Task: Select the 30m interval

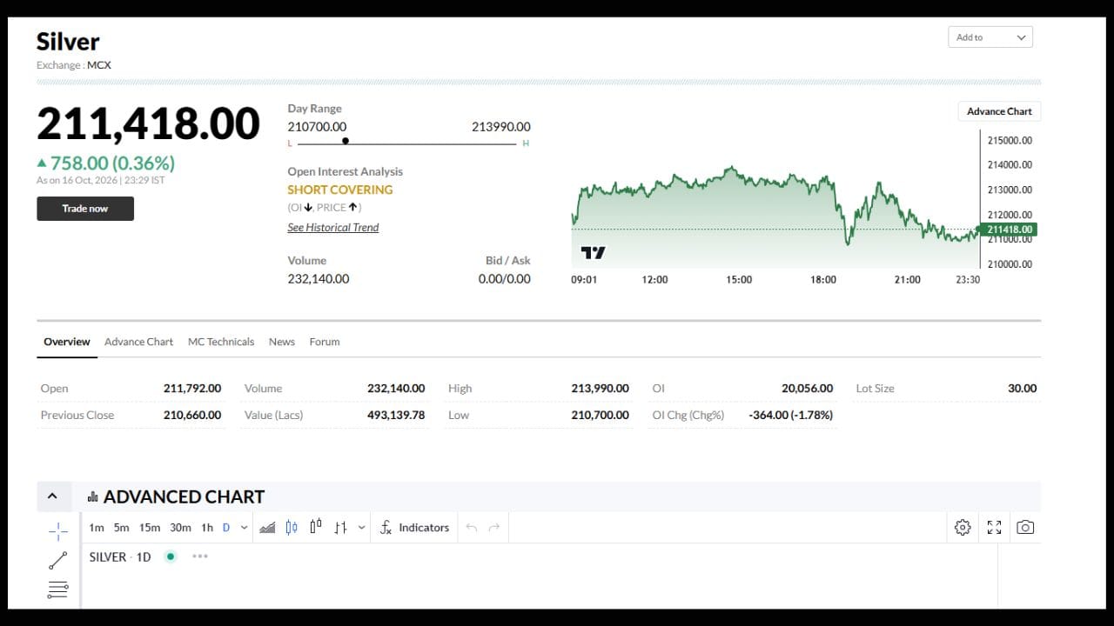Action: pyautogui.click(x=180, y=528)
